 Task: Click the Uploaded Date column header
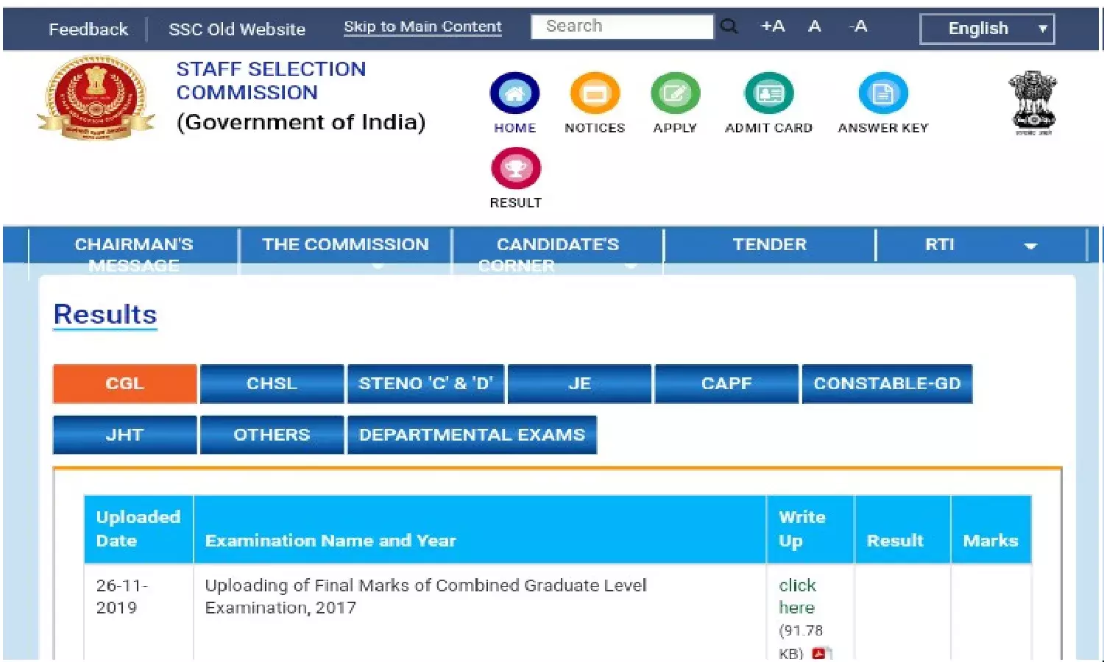point(138,529)
